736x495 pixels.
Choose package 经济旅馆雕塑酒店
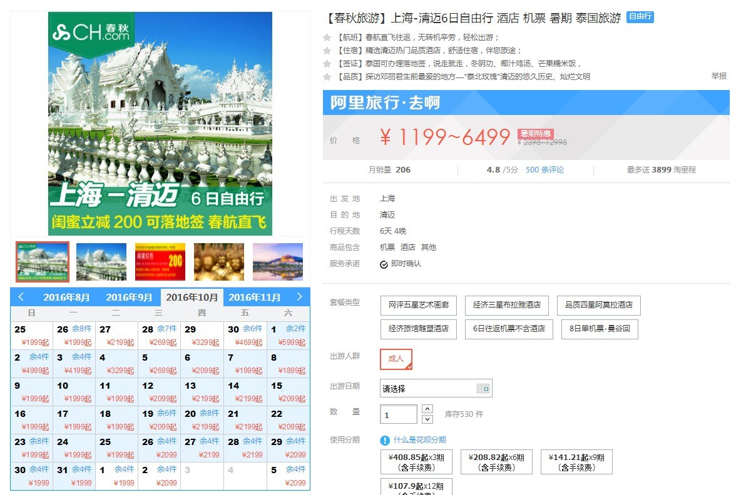coord(418,329)
